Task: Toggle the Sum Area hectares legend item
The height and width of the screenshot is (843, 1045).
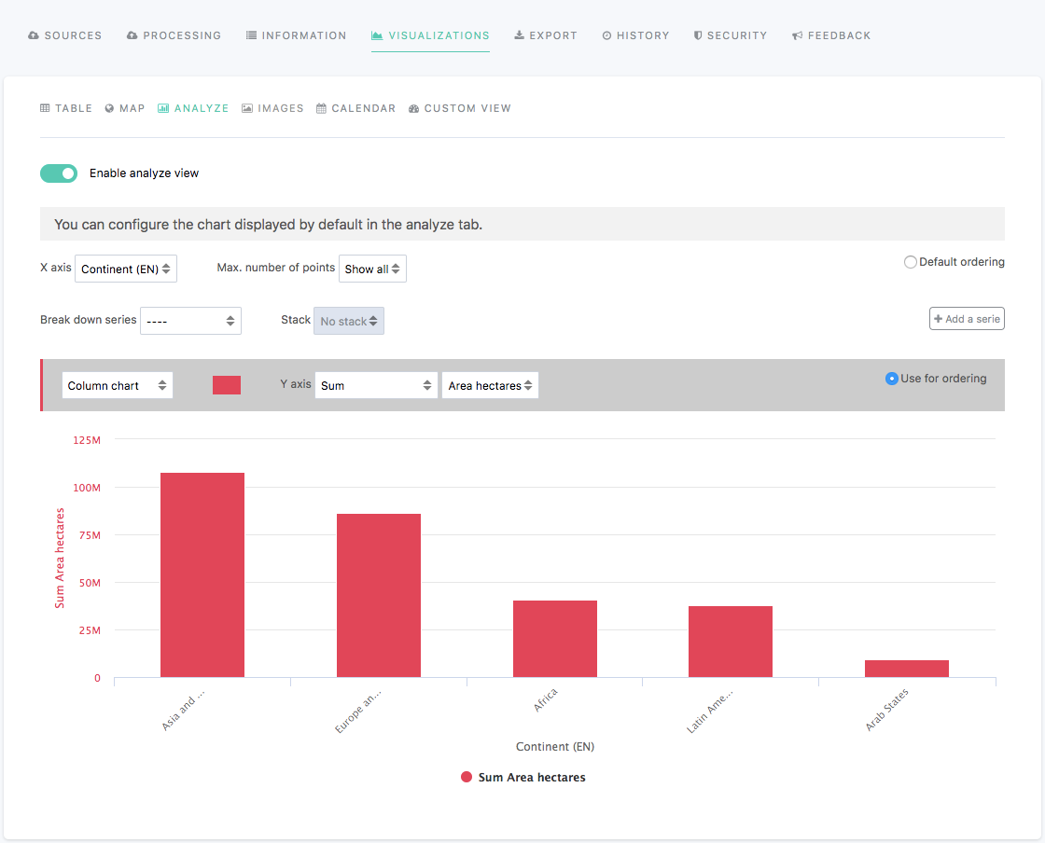Action: (523, 777)
